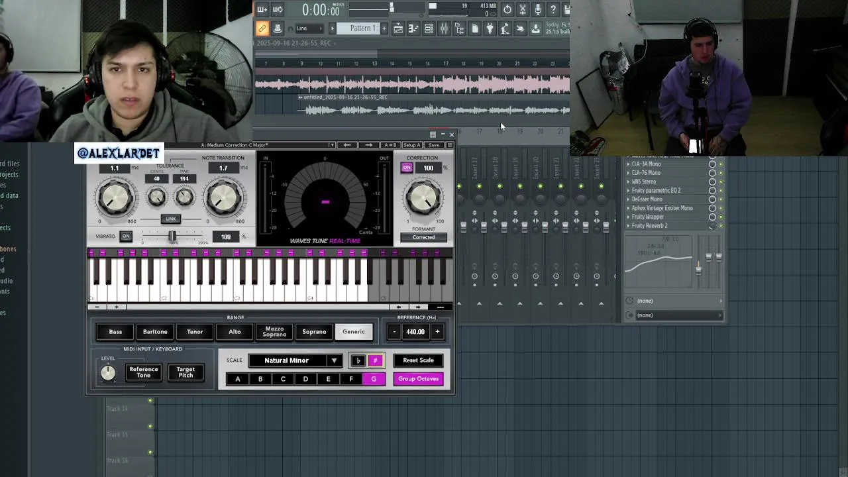
Task: Mute Insert 19 mixer track
Action: click(520, 186)
